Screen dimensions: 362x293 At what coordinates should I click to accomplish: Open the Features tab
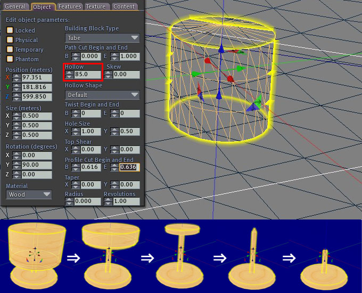[x=70, y=6]
